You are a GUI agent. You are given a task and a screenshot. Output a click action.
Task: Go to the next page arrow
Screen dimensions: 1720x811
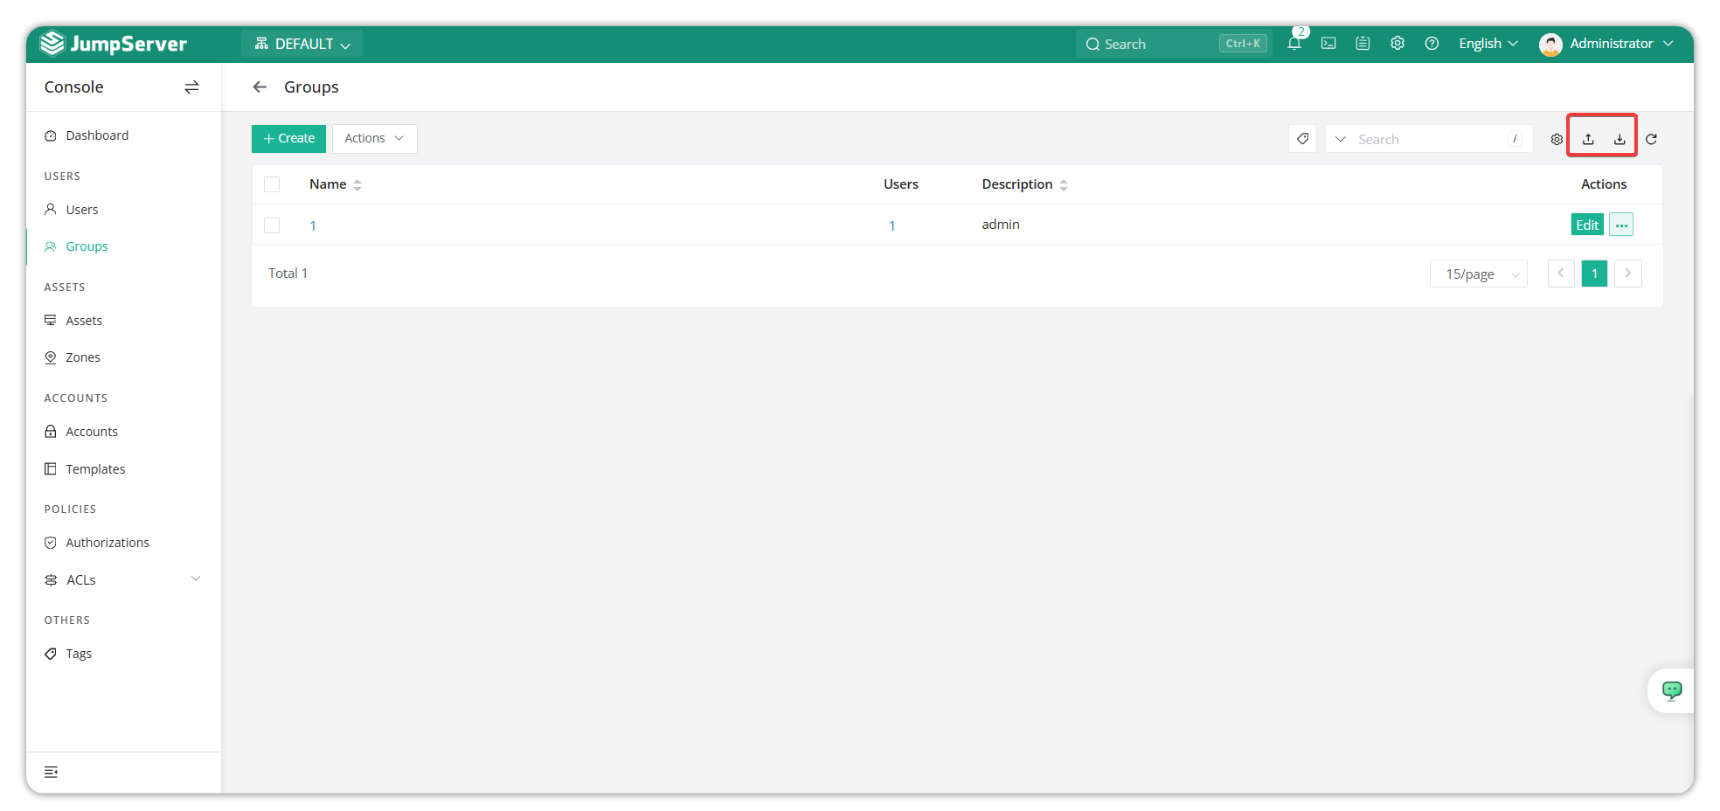[x=1627, y=274]
